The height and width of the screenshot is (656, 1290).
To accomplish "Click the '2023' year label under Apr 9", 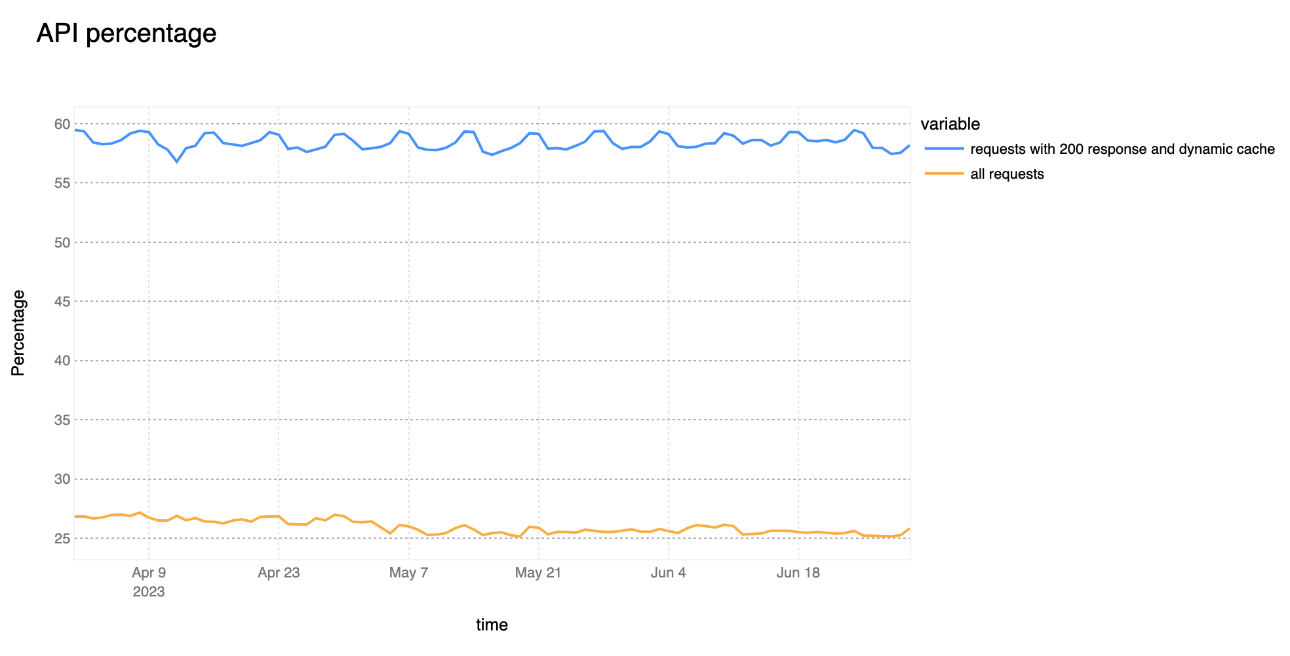I will tap(149, 592).
